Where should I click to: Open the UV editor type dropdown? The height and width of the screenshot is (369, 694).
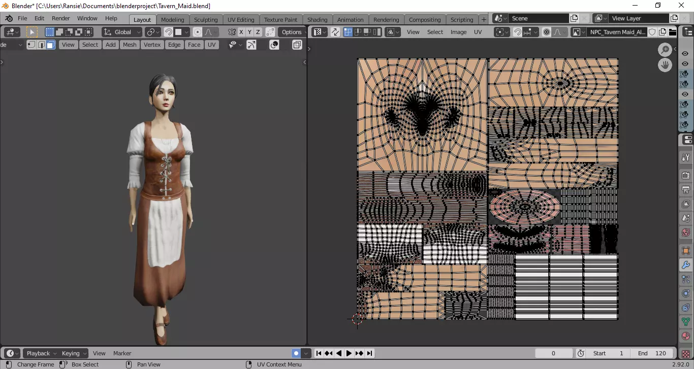320,32
